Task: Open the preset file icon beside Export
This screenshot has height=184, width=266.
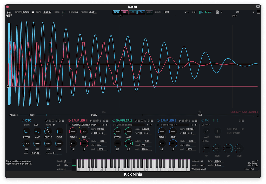Action: [217, 12]
